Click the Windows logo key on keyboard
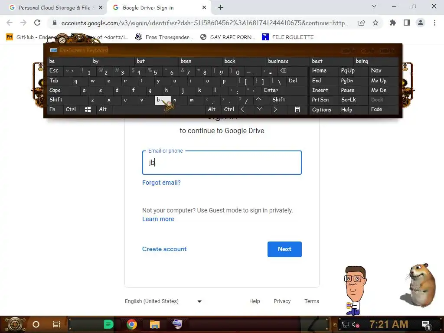The height and width of the screenshot is (333, 444). click(x=88, y=109)
